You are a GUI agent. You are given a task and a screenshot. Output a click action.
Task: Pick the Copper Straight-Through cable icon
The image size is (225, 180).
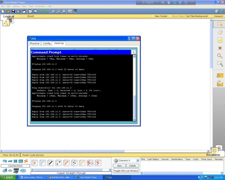pyautogui.click(x=50, y=163)
